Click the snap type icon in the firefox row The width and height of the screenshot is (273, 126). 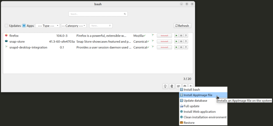click(153, 35)
